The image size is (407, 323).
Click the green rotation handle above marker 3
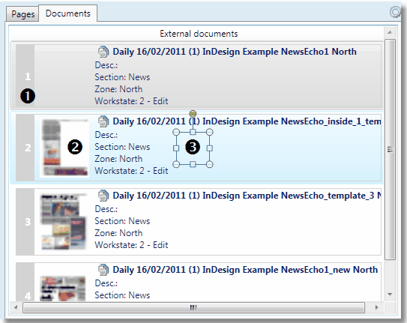[193, 113]
